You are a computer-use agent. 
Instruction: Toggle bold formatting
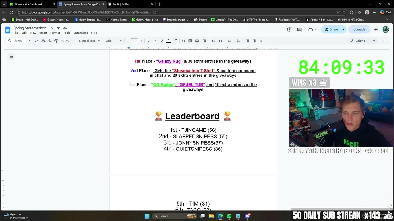click(148, 41)
